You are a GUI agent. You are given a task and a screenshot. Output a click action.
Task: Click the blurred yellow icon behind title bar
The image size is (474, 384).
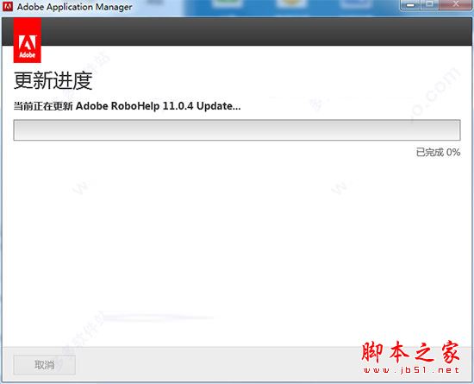coord(291,4)
